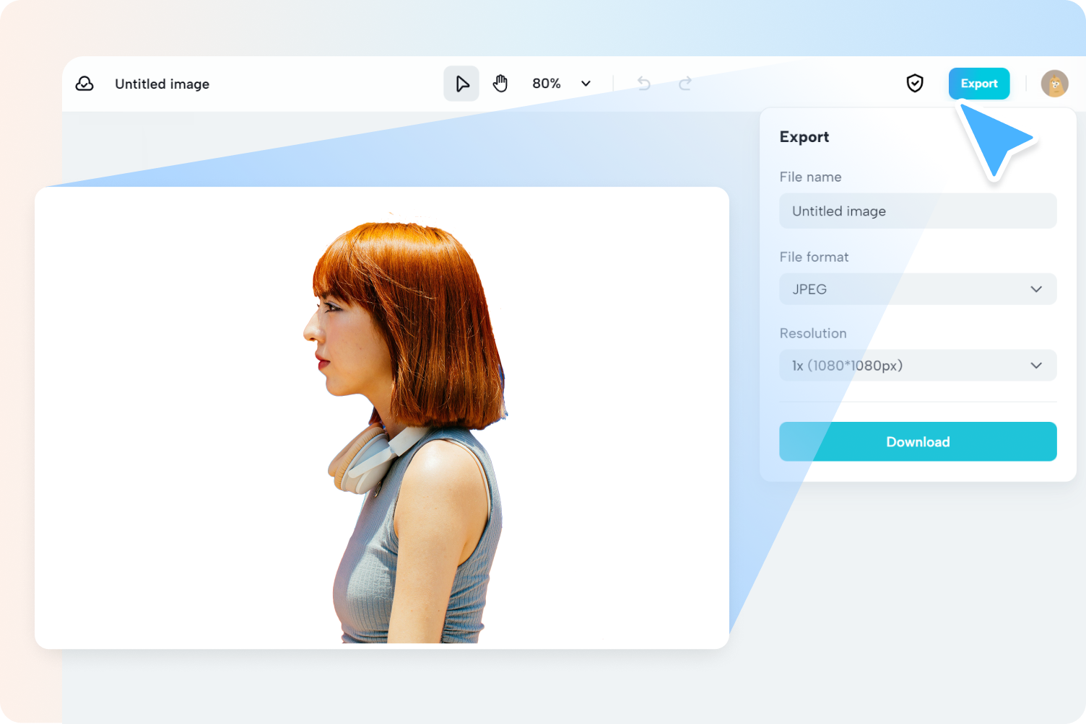The image size is (1086, 724).
Task: Activate the hand pan tool
Action: click(x=500, y=84)
